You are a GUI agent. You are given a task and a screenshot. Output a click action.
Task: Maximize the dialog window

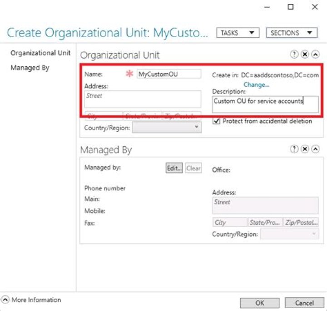[x=291, y=7]
